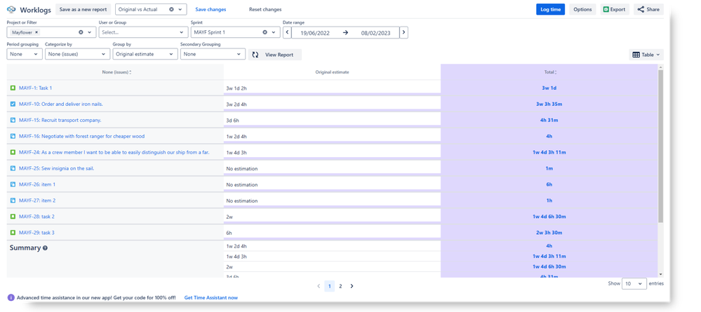This screenshot has height=312, width=701.
Task: Click the 3w 3h 35m total for MAYF-10
Action: pyautogui.click(x=549, y=104)
